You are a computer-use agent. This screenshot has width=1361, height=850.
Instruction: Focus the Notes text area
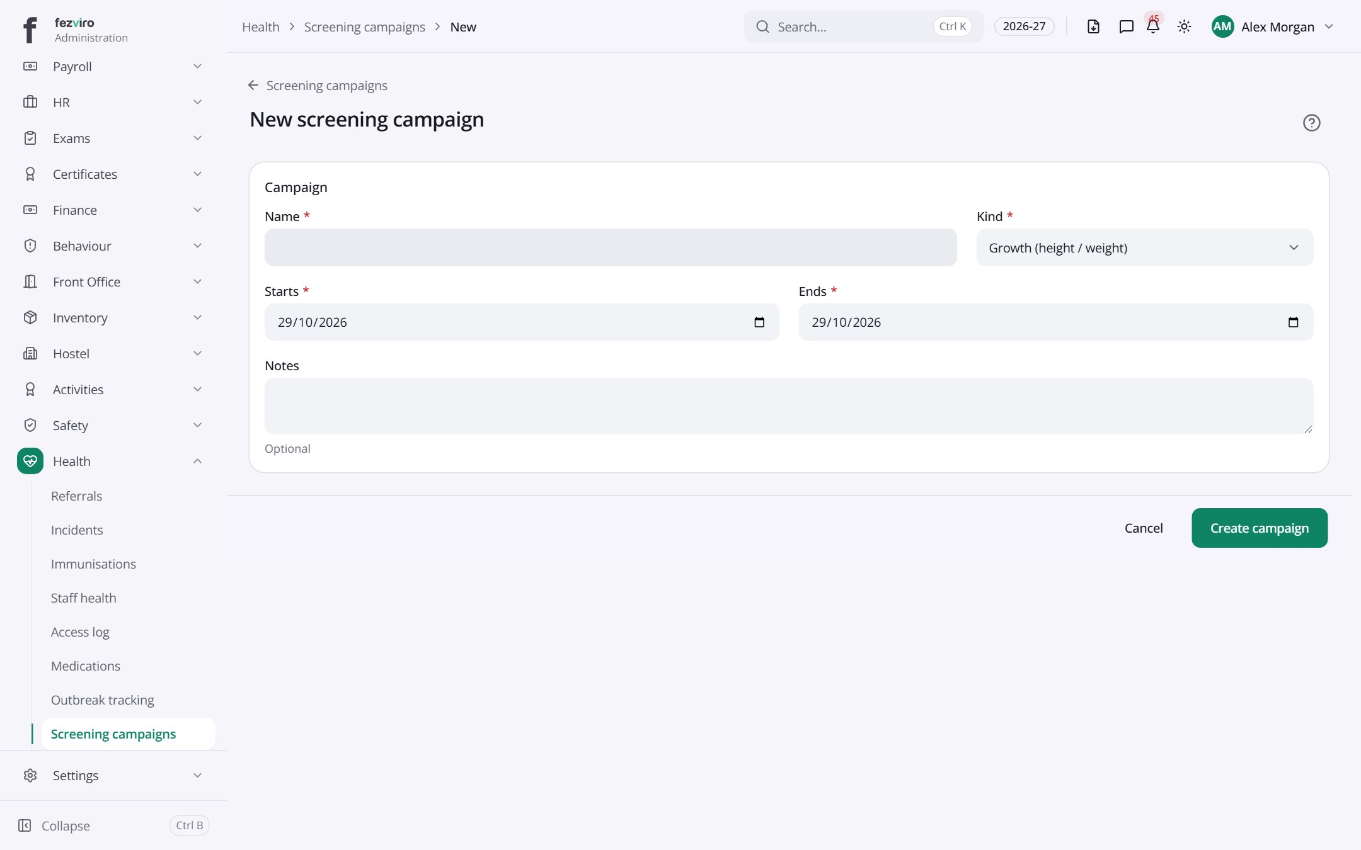pos(788,406)
